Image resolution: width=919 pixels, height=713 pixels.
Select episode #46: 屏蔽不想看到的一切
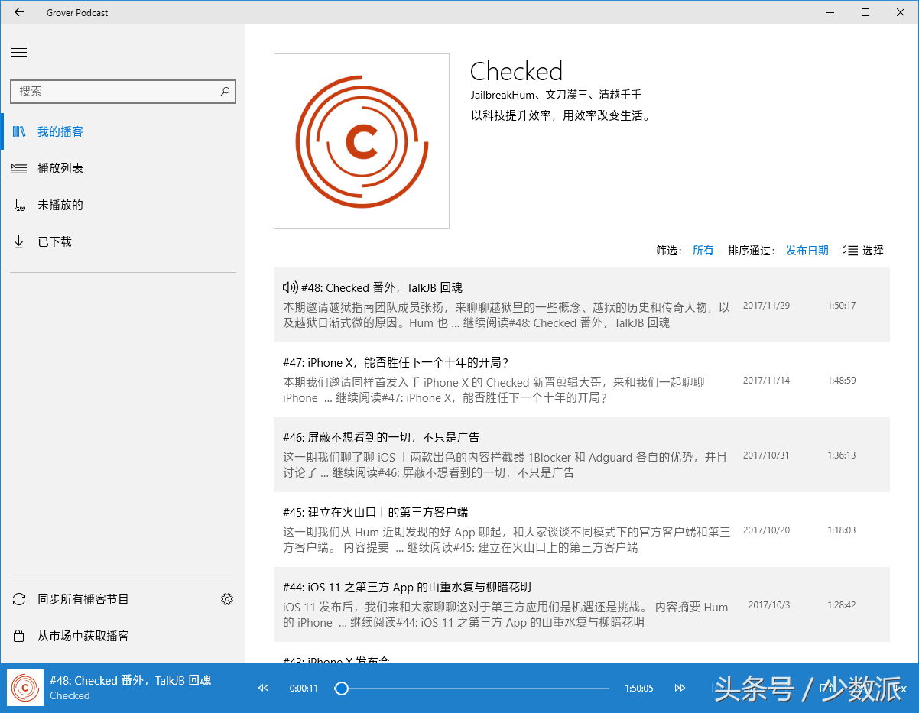click(582, 455)
